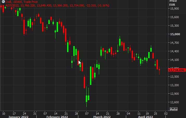Image resolution: width=186 pixels, height=118 pixels.
Task: Click the 4/27/2022 date in the data line
Action: point(12,5)
